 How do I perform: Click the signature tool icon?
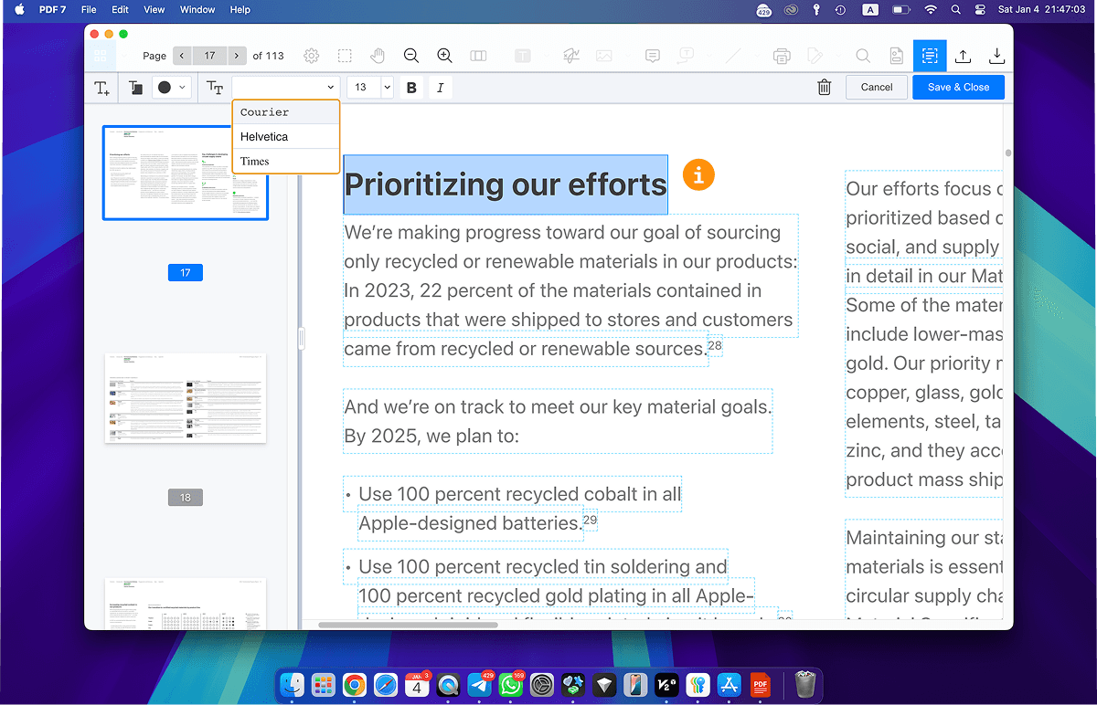(571, 56)
